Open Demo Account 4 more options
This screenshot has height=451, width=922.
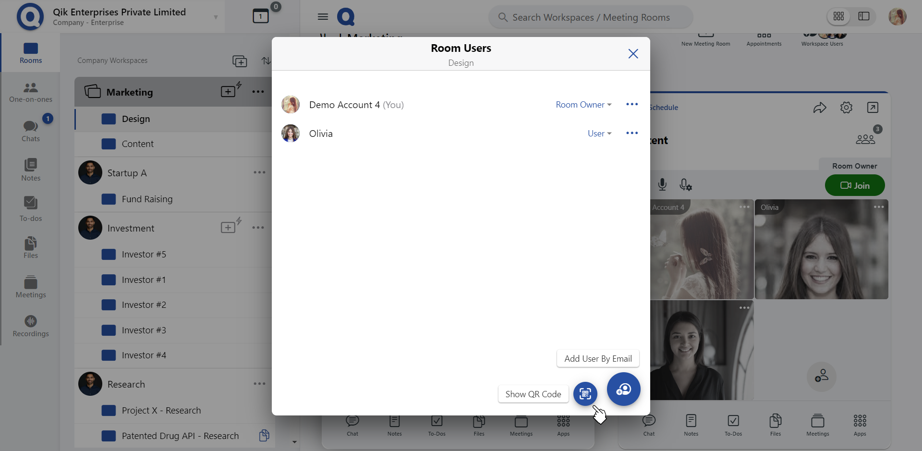632,104
